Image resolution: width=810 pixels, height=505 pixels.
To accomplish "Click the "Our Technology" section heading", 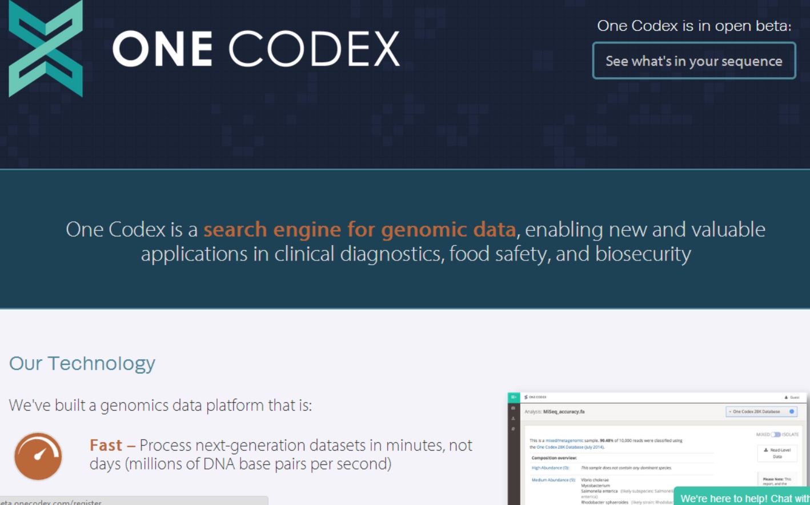I will 82,363.
